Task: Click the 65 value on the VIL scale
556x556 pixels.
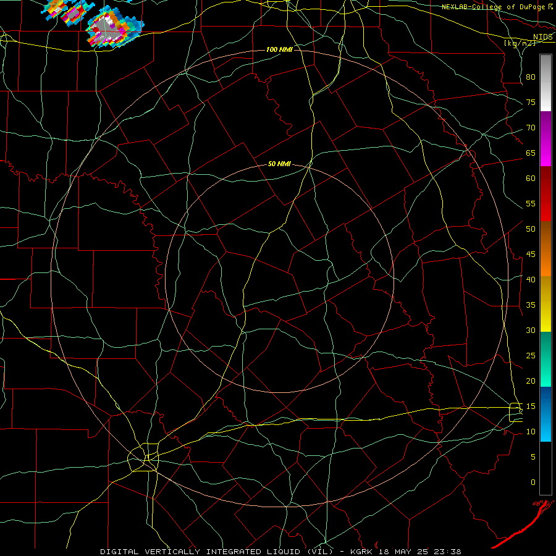Action: [x=531, y=153]
